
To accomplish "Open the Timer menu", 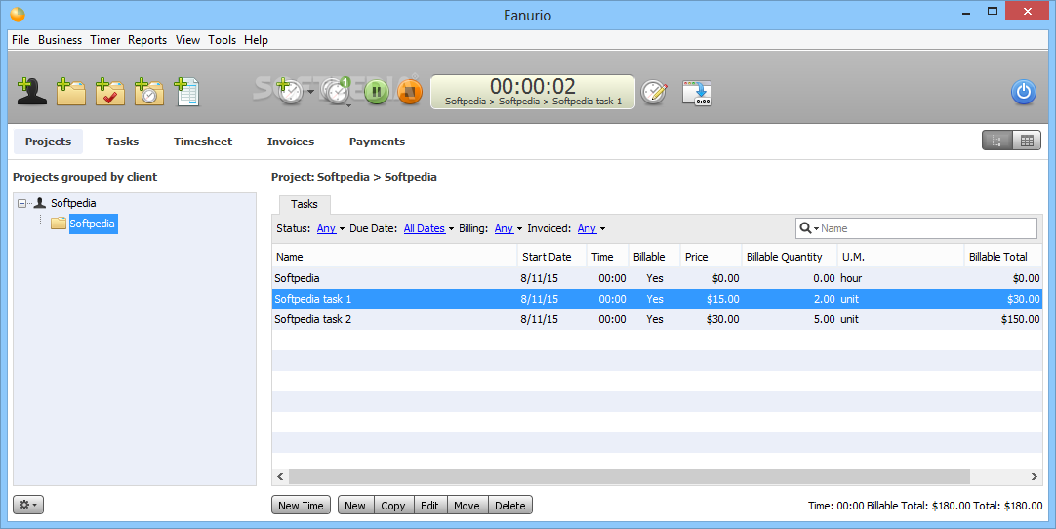I will pos(105,40).
